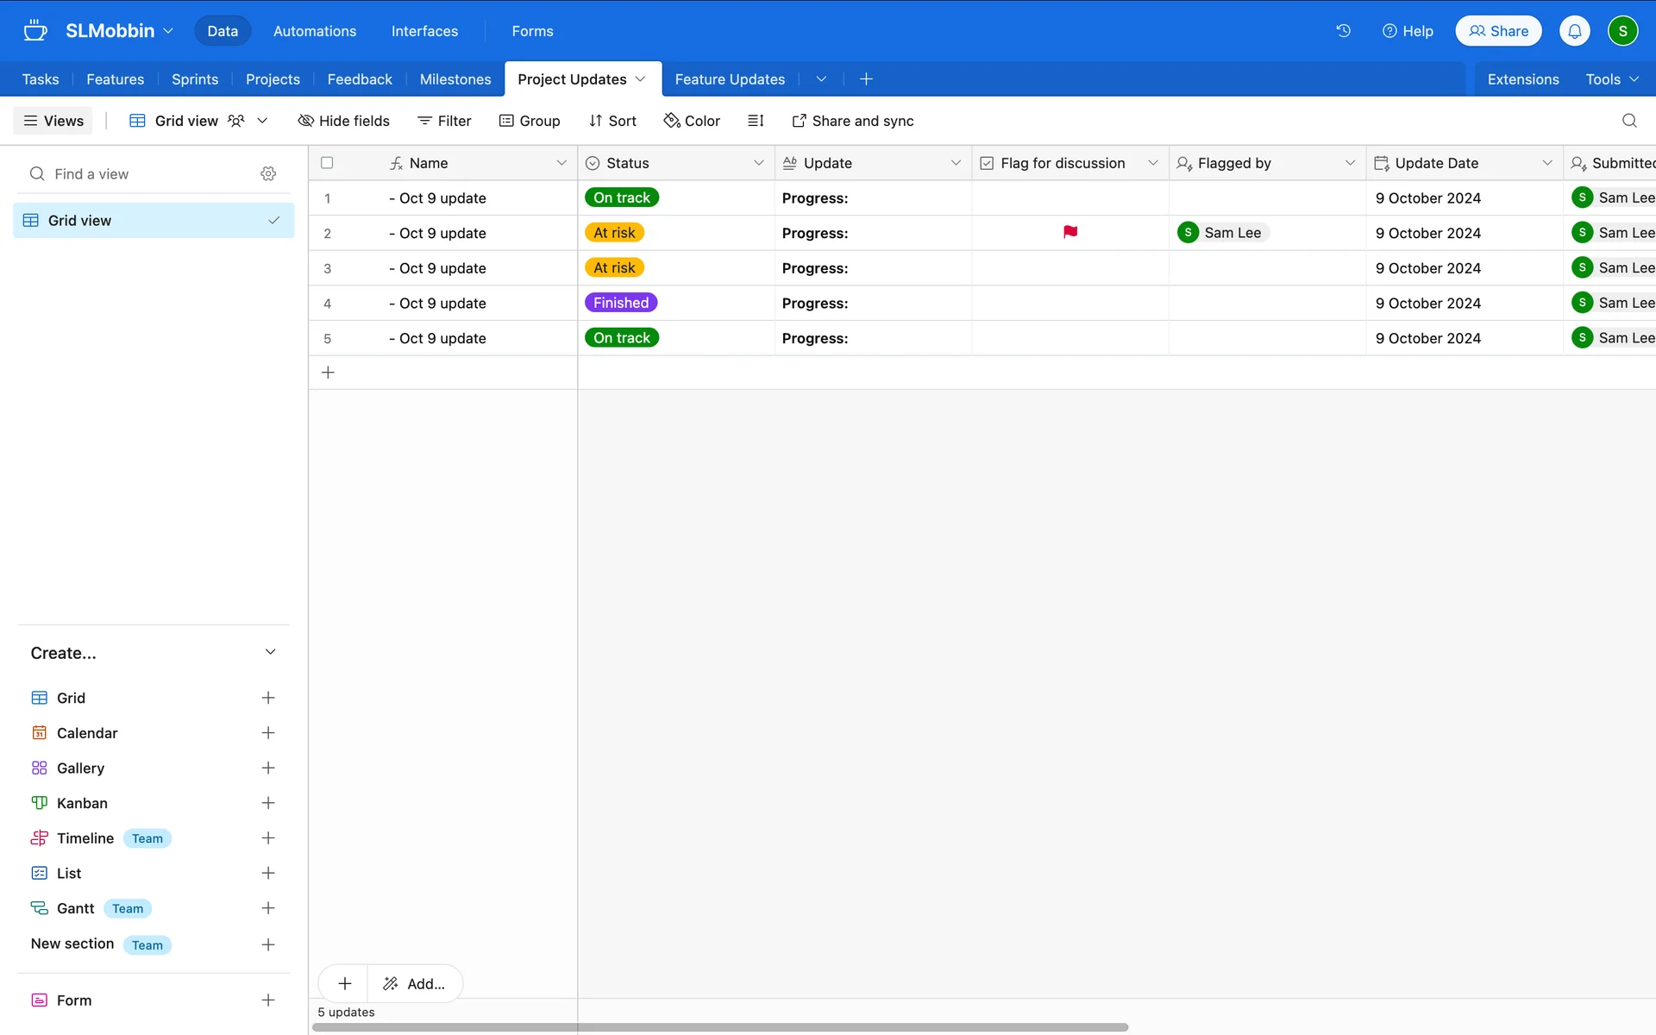
Task: Open view settings gear icon
Action: [x=268, y=174]
